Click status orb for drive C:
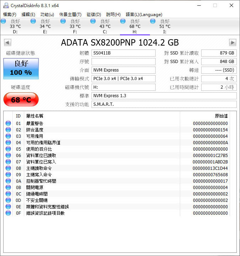Screen dimensions: 240x256 tap(93, 21)
